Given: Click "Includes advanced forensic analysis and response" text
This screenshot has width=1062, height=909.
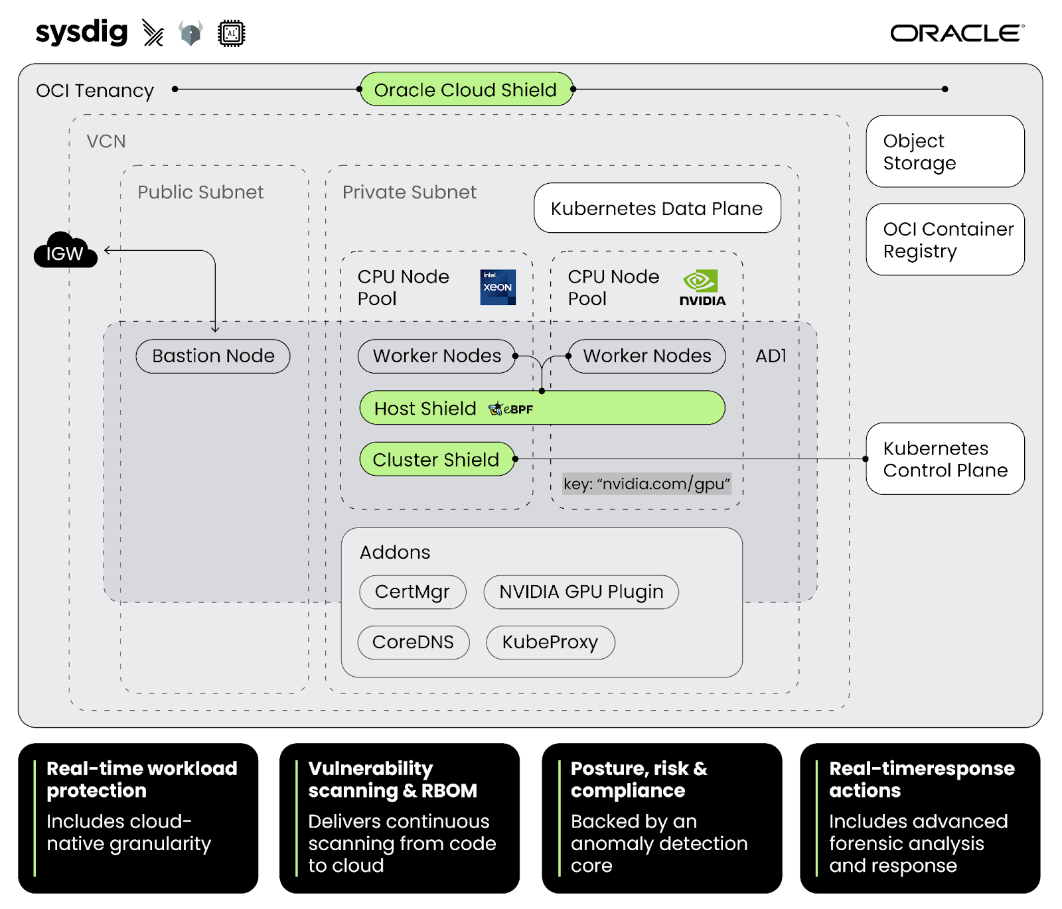Looking at the screenshot, I should click(919, 843).
